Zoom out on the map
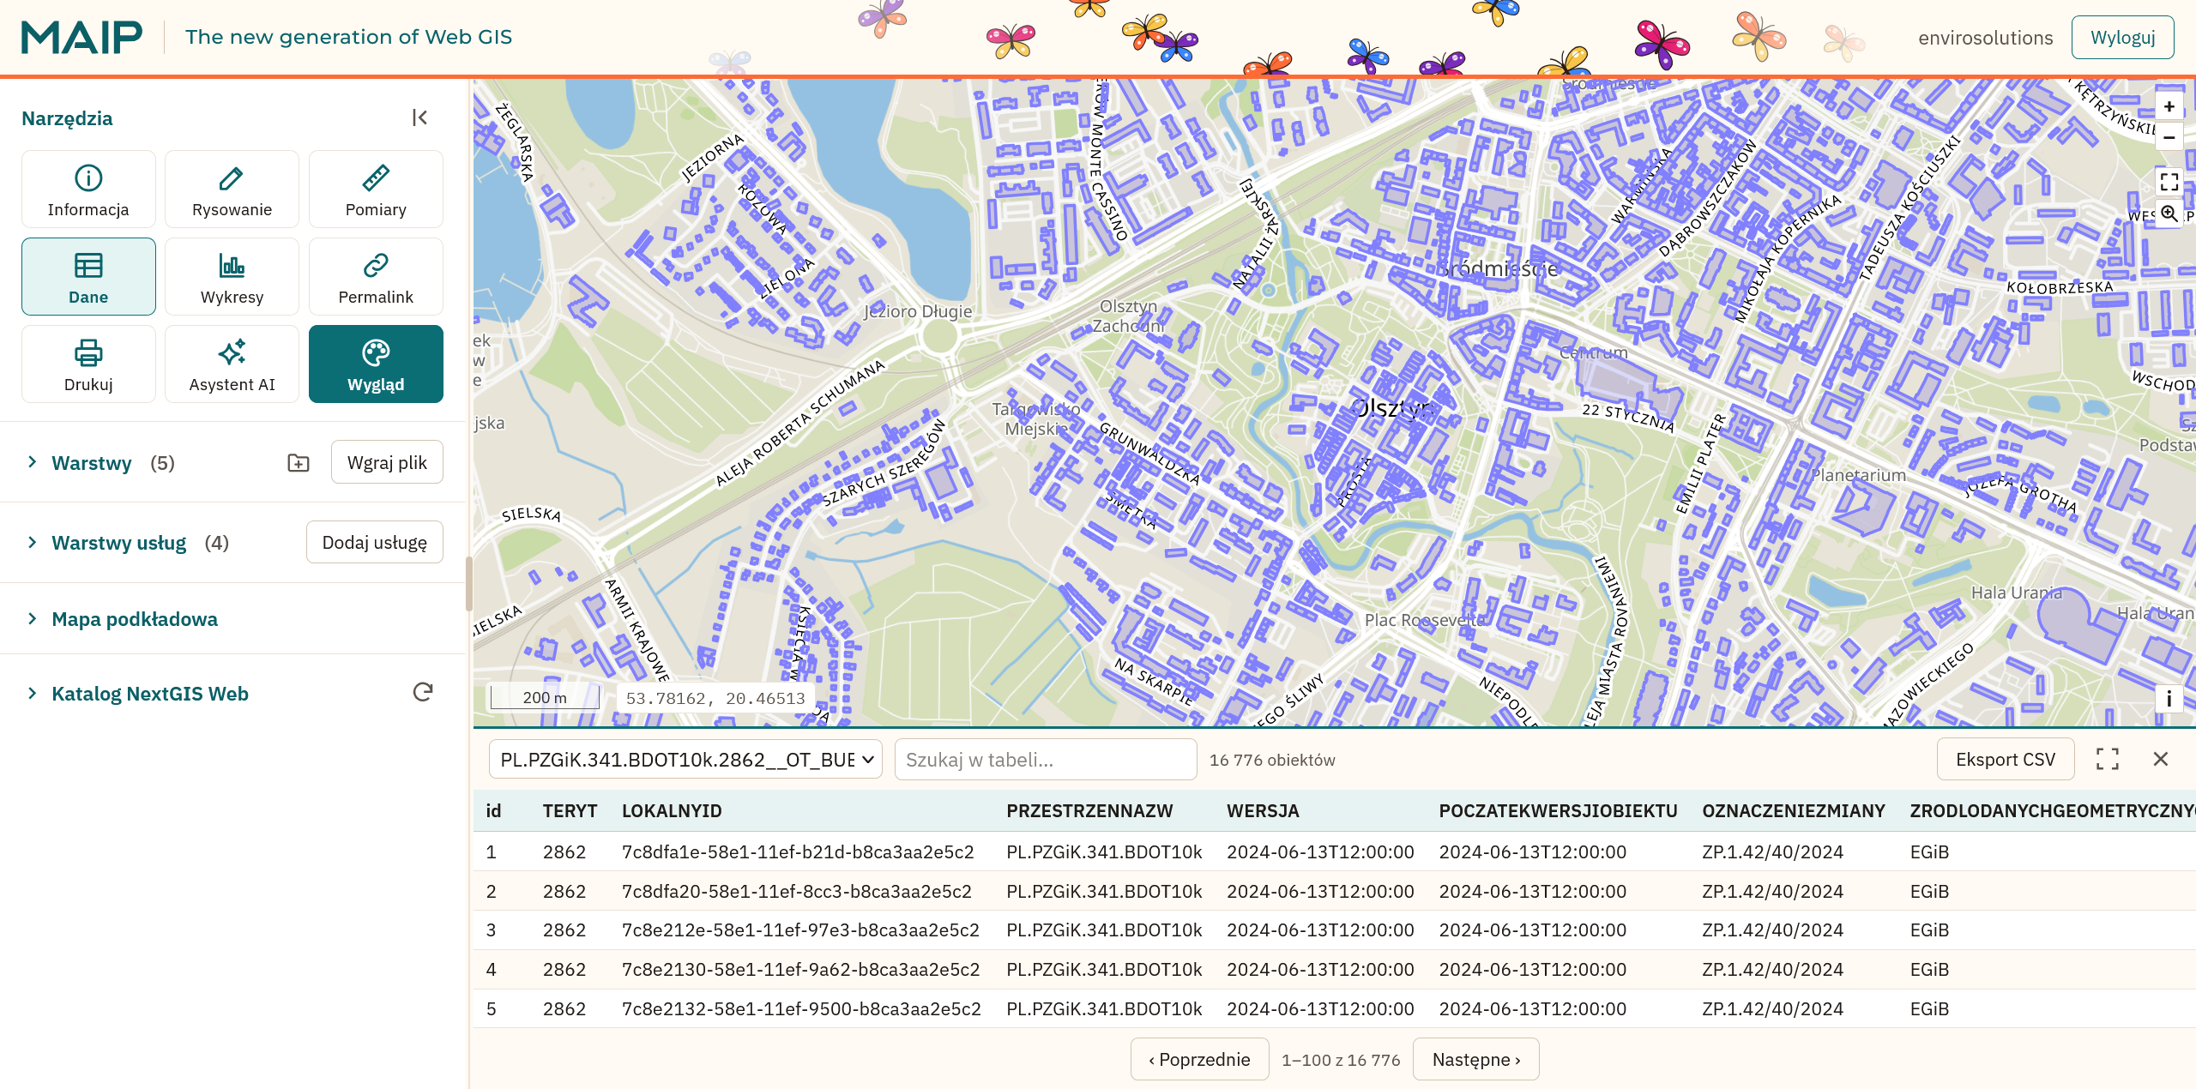The width and height of the screenshot is (2196, 1089). (2169, 137)
